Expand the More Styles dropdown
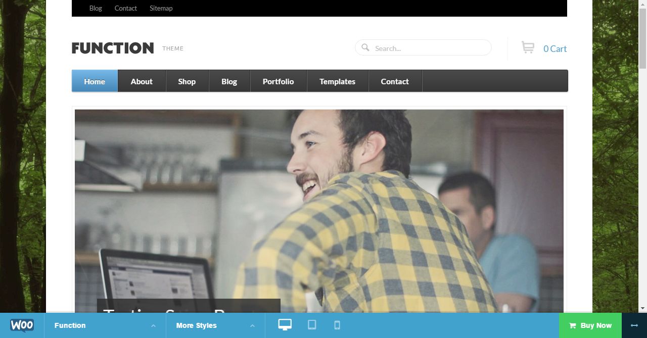The height and width of the screenshot is (338, 647). (215, 325)
